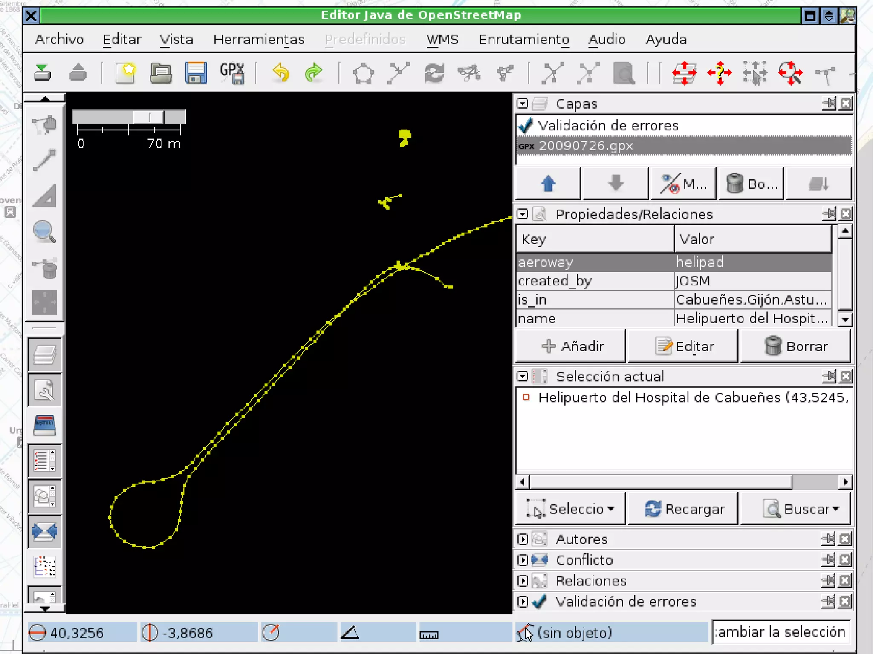The image size is (873, 654).
Task: Select the delete mode trash tool
Action: pyautogui.click(x=45, y=268)
